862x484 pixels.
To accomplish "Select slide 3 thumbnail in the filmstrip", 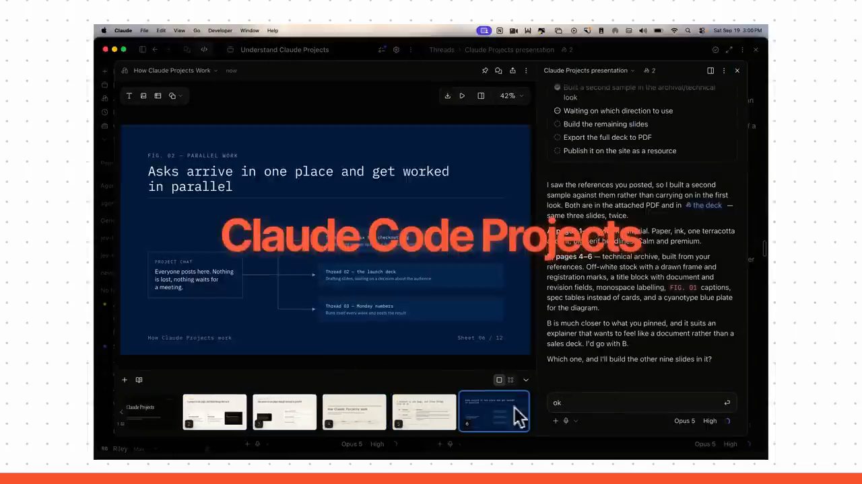I will [284, 412].
